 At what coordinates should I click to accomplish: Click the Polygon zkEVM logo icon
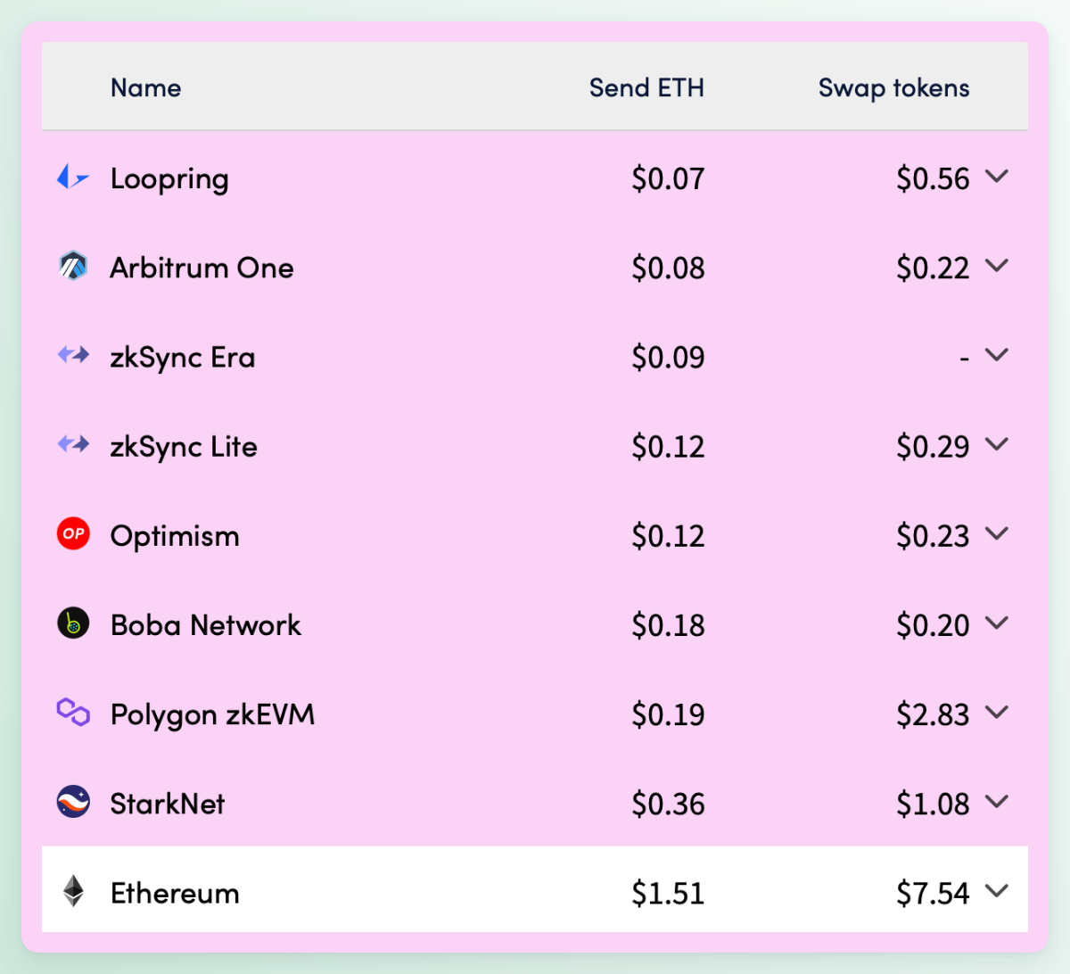pos(73,713)
